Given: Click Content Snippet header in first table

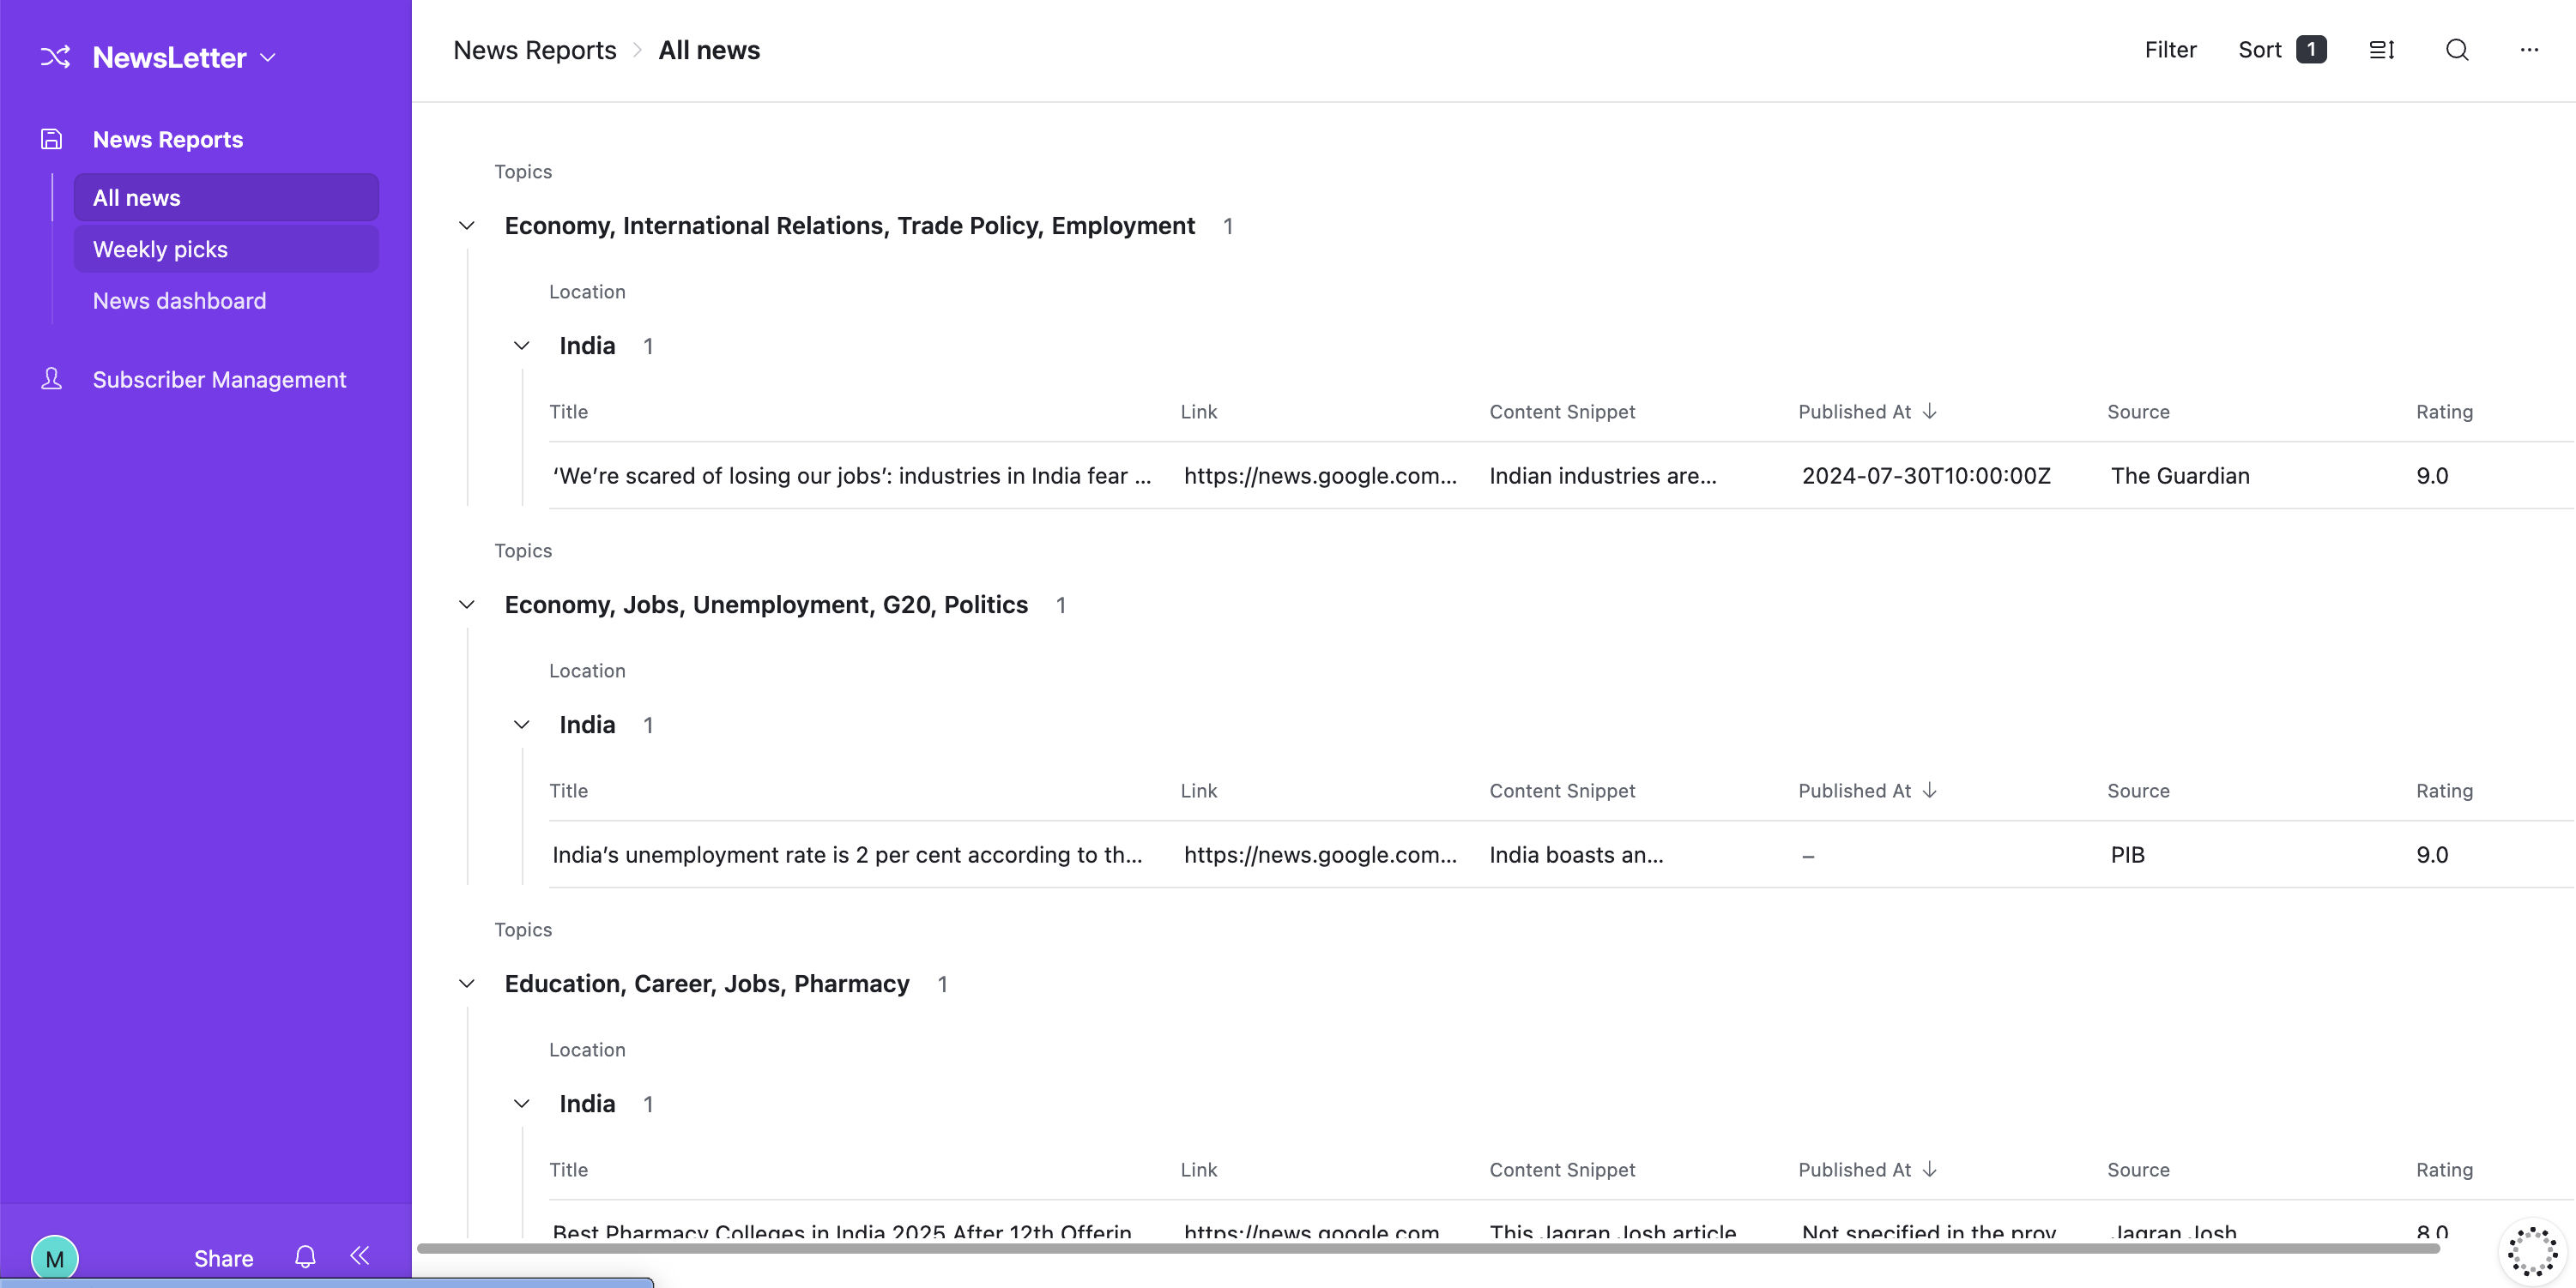Looking at the screenshot, I should [x=1562, y=411].
